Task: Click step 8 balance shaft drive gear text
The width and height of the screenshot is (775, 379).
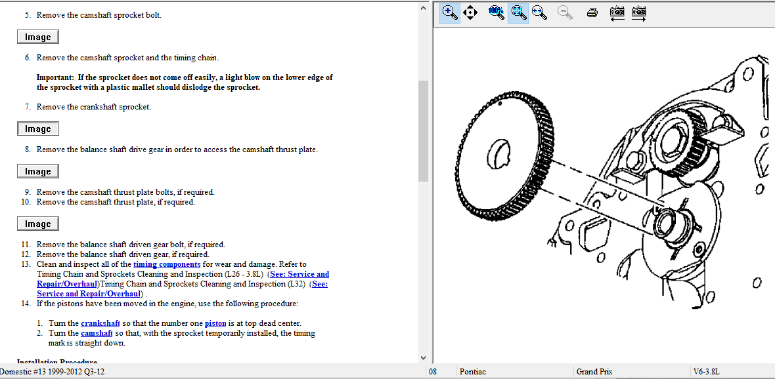Action: [x=177, y=149]
